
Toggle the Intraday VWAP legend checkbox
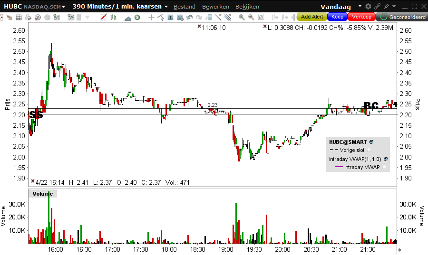pyautogui.click(x=384, y=167)
